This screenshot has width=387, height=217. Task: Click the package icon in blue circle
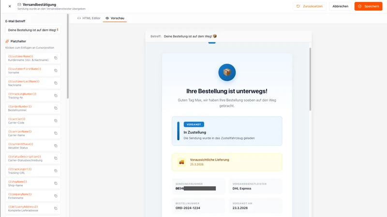[227, 72]
